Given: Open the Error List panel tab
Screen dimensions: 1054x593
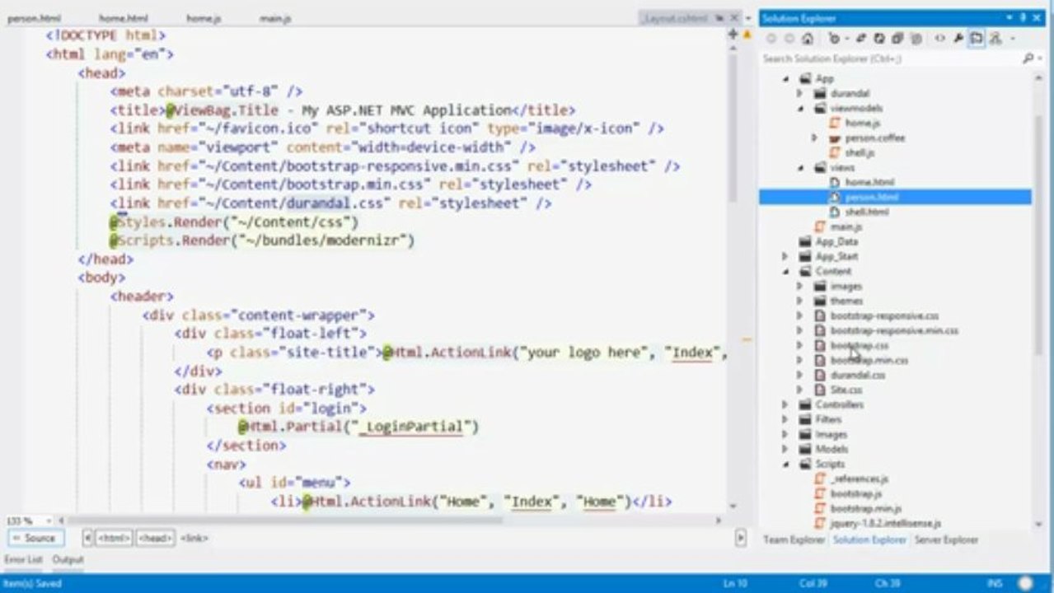Looking at the screenshot, I should tap(24, 560).
